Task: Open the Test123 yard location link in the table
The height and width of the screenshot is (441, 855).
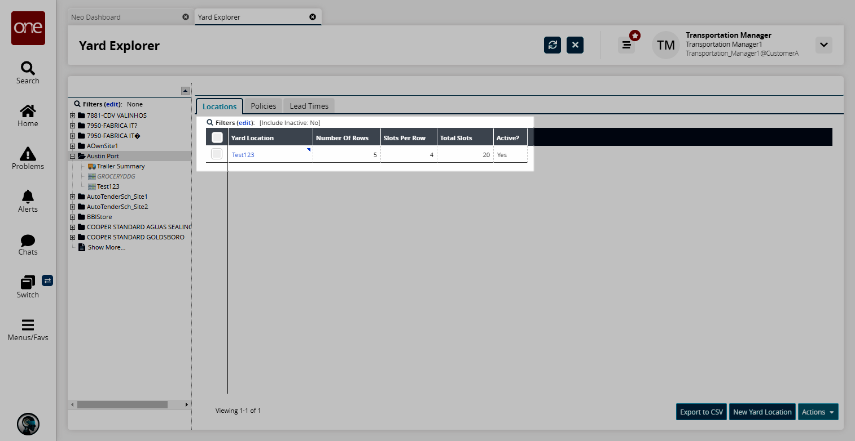Action: (243, 154)
